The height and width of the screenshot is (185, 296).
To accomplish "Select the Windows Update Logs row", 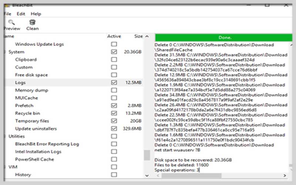I will [40, 44].
